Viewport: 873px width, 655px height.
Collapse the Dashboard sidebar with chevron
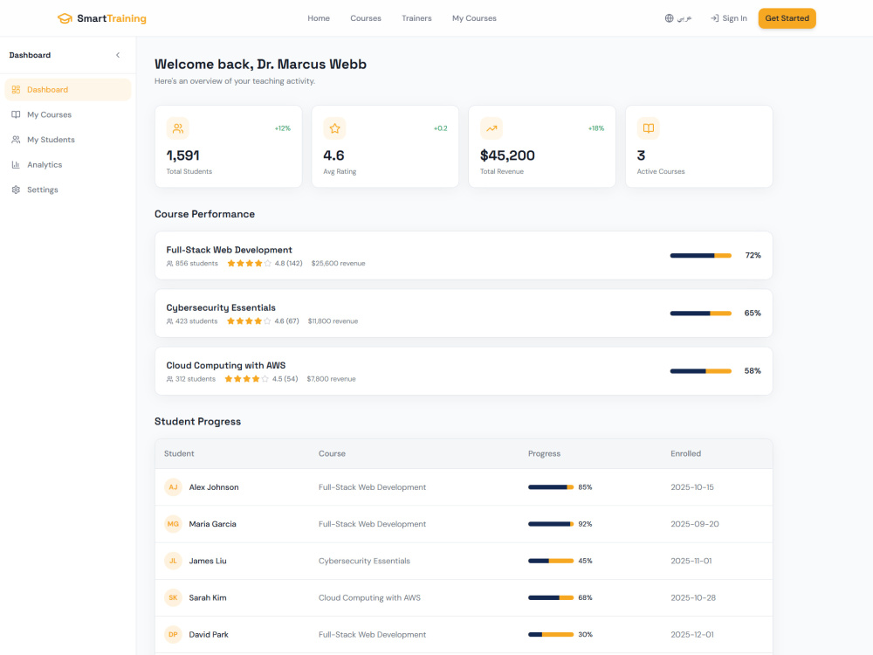(x=118, y=55)
